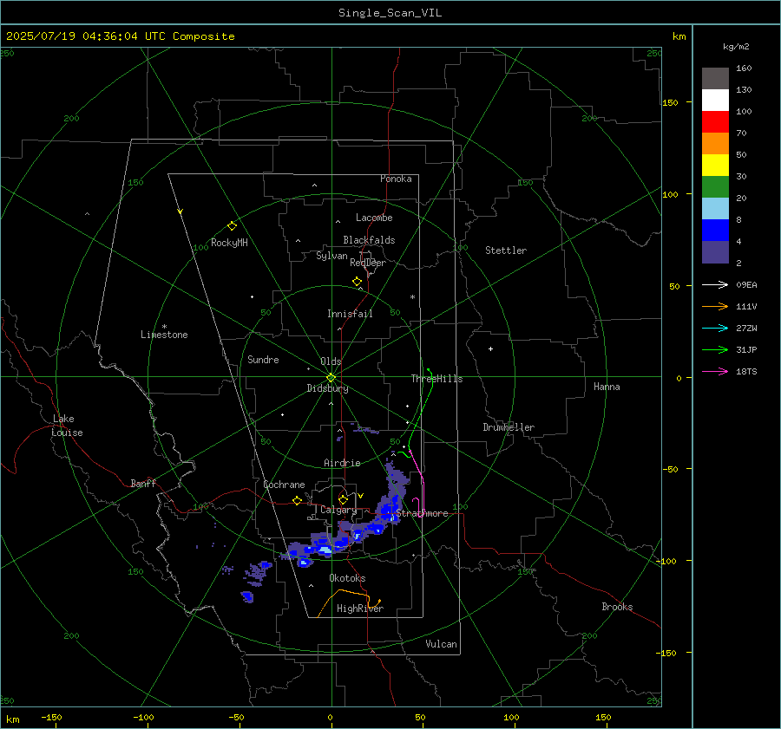
Task: Click the yellow radar site marker at Olds
Action: coord(331,377)
